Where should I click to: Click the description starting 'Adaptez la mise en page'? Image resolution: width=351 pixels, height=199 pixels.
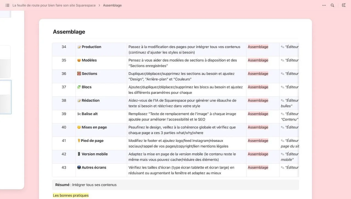click(x=182, y=157)
